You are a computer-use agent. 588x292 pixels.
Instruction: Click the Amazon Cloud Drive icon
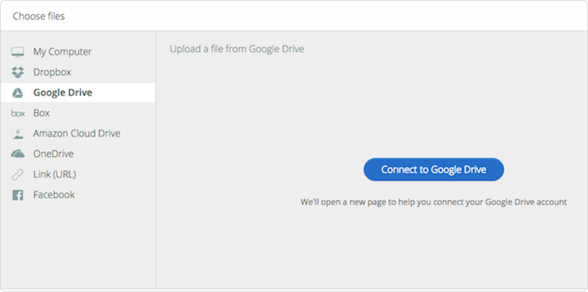tap(17, 134)
